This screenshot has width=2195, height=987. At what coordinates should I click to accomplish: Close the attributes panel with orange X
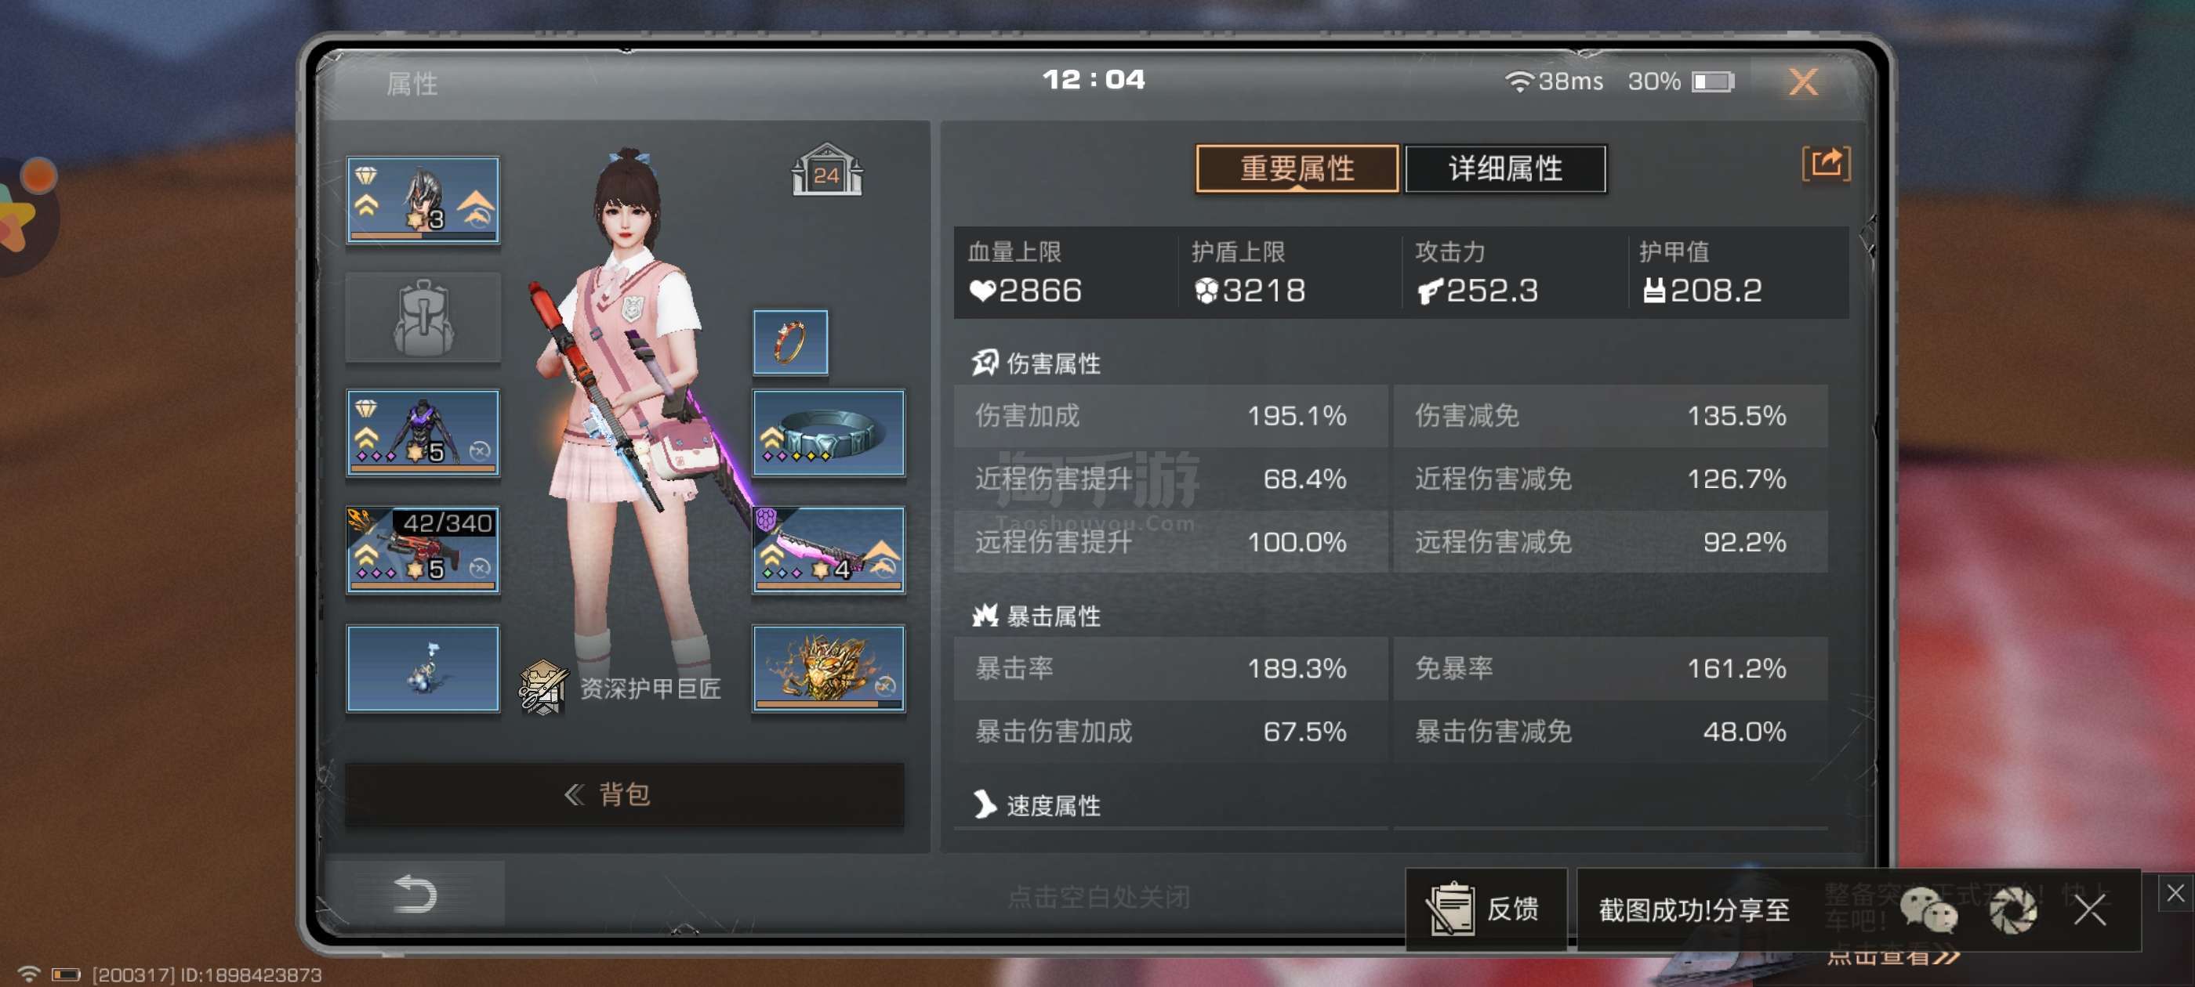coord(1803,81)
